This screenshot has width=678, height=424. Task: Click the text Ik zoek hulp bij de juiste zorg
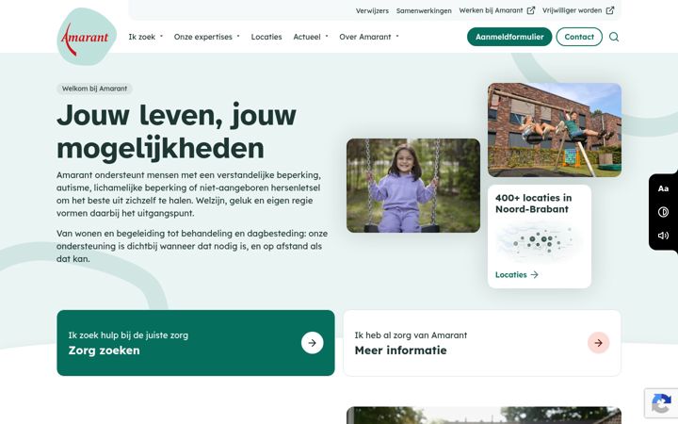tap(128, 335)
